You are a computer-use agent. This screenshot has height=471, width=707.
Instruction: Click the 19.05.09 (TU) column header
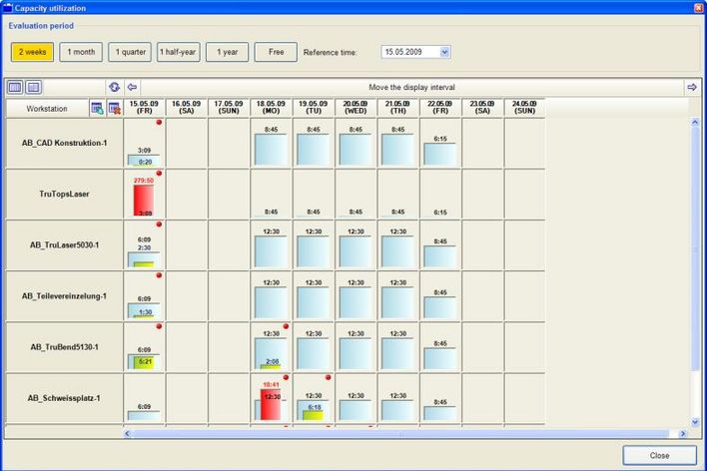pyautogui.click(x=314, y=107)
